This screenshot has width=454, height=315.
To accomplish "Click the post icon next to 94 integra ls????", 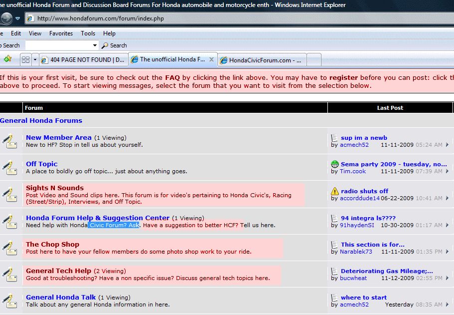I will pos(334,218).
